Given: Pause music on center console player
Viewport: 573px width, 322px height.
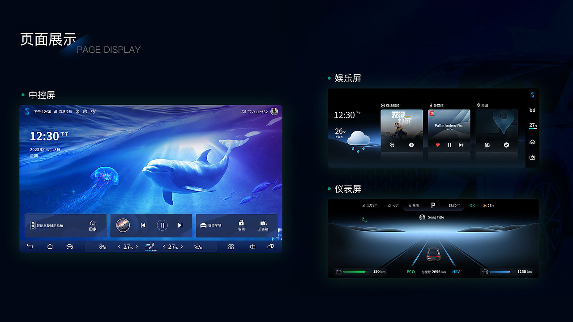Looking at the screenshot, I should tap(162, 225).
